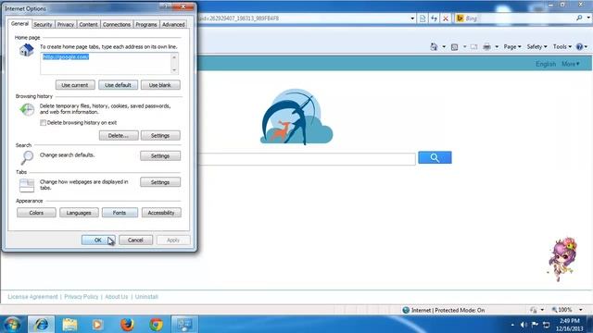
Task: Click the Help question mark icon
Action: (x=579, y=47)
